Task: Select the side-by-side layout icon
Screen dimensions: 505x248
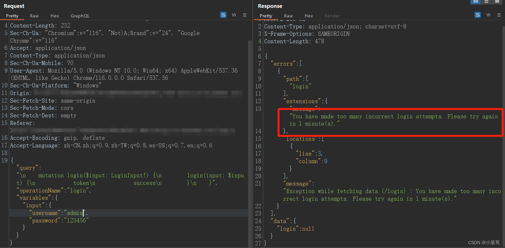Action: pos(475,2)
